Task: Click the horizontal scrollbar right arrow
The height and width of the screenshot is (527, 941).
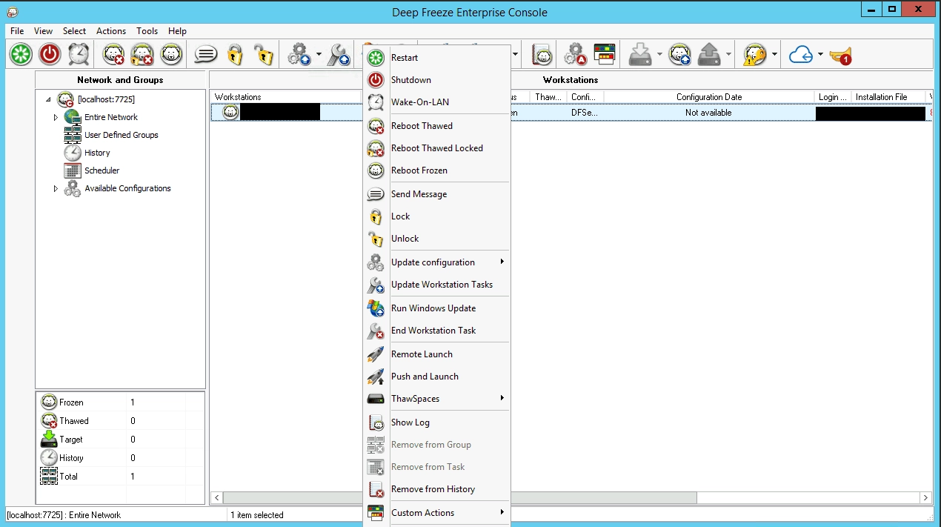Action: click(925, 497)
